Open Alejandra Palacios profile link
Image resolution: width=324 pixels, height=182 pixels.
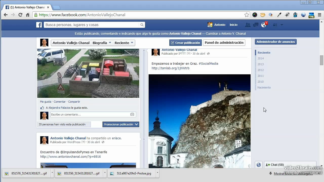59,108
